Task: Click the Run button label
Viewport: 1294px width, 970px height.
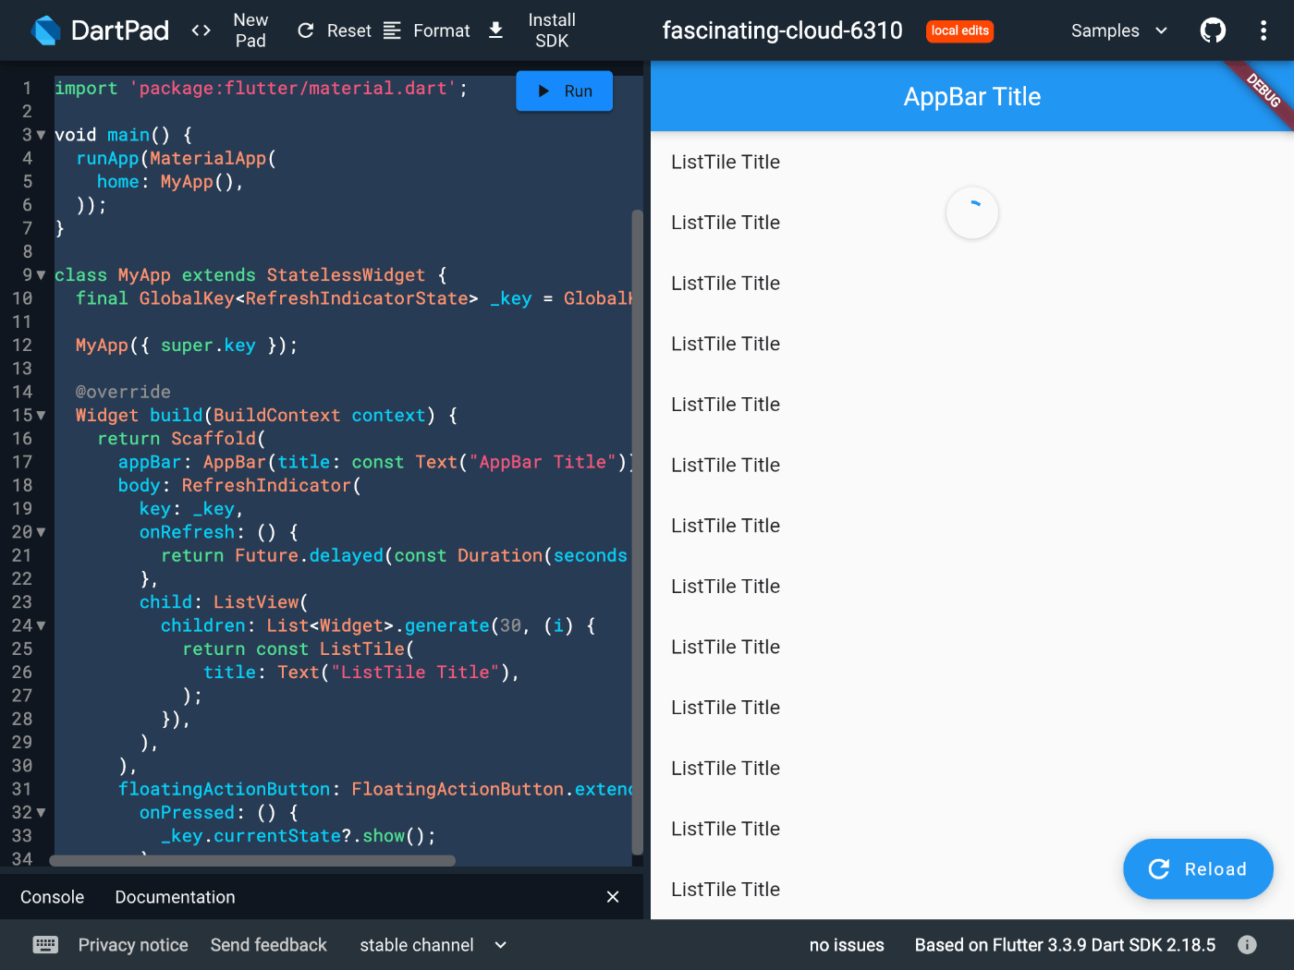Action: (578, 91)
